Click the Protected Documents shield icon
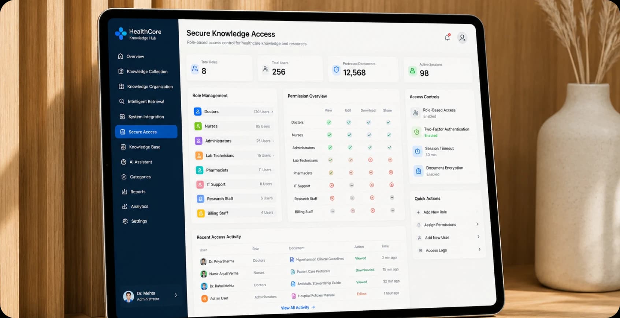Viewport: 620px width, 318px height. 336,70
